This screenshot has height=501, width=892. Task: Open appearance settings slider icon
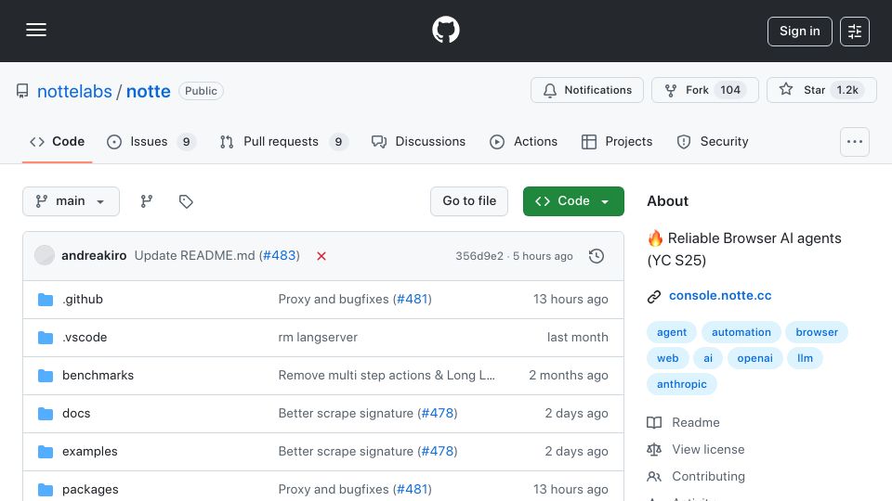855,32
